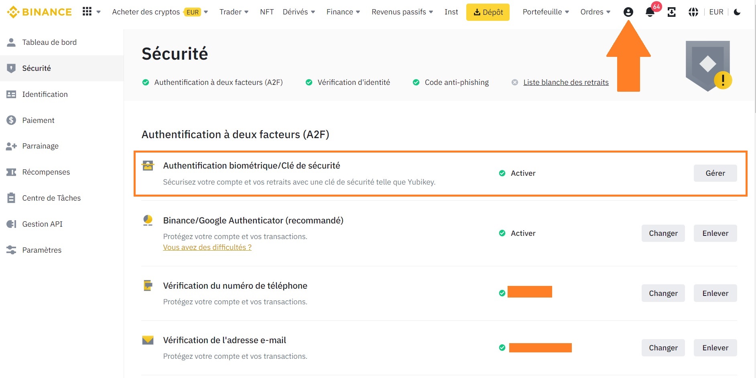The width and height of the screenshot is (756, 378).
Task: Open the Récompenses sidebar icon
Action: pyautogui.click(x=11, y=172)
